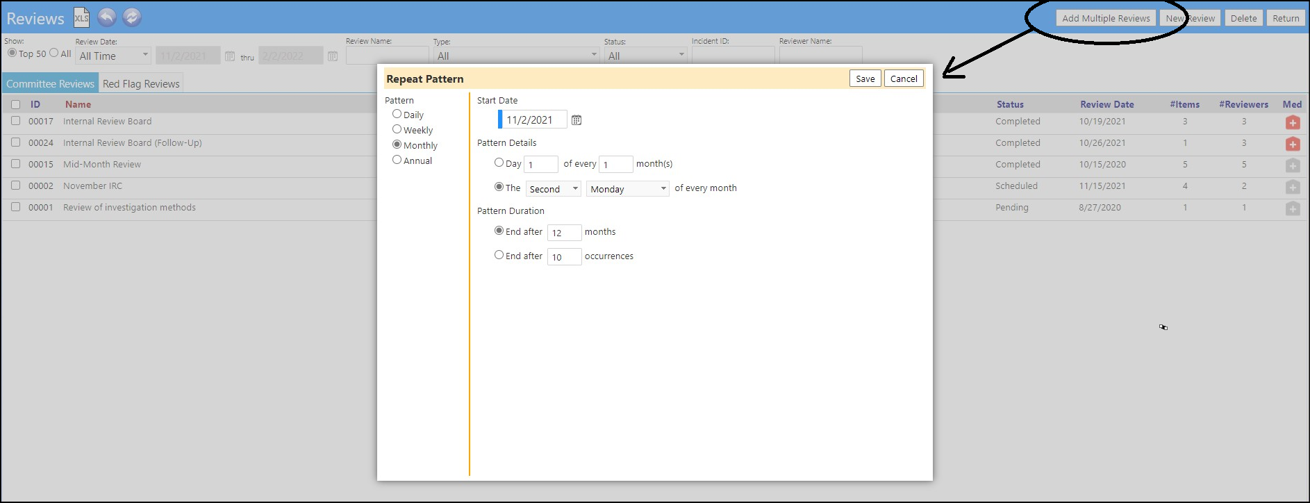Export reviews using the XLS icon
Screen dimensions: 1310x503
pyautogui.click(x=81, y=17)
